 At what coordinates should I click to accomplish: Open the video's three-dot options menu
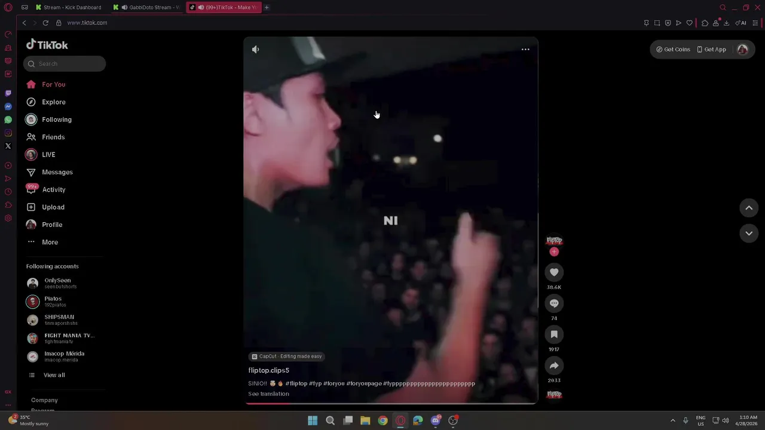tap(525, 50)
